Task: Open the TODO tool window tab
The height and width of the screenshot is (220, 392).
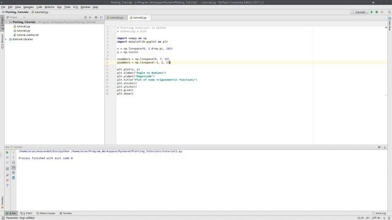Action: (26, 213)
